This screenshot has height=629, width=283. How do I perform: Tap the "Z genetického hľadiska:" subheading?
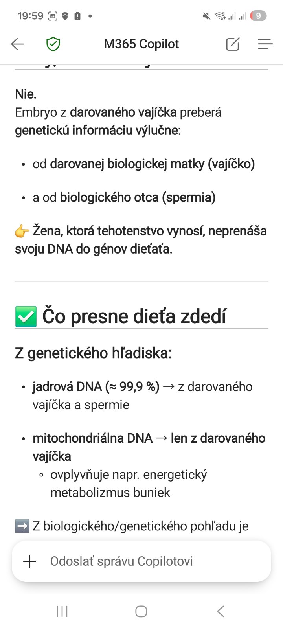pos(93,353)
